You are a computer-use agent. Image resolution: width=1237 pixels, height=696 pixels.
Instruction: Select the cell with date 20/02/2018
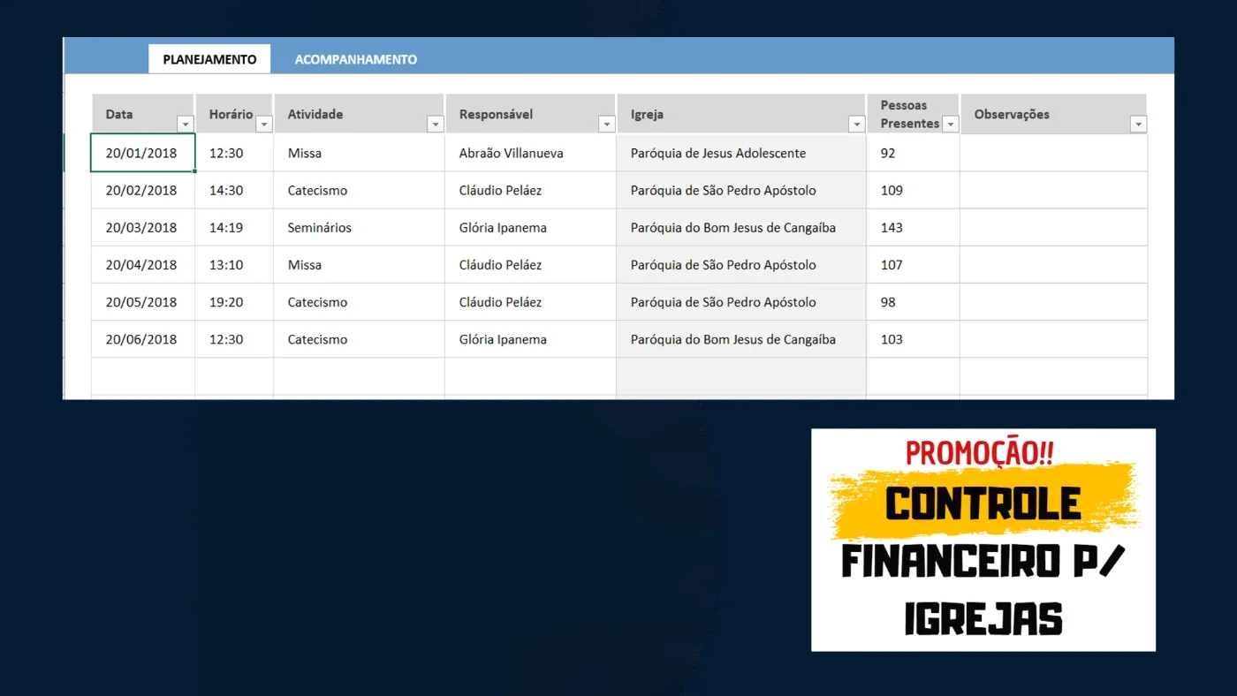pyautogui.click(x=143, y=190)
